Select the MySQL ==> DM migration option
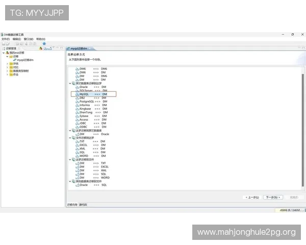The height and width of the screenshot is (245, 306). pos(84,94)
